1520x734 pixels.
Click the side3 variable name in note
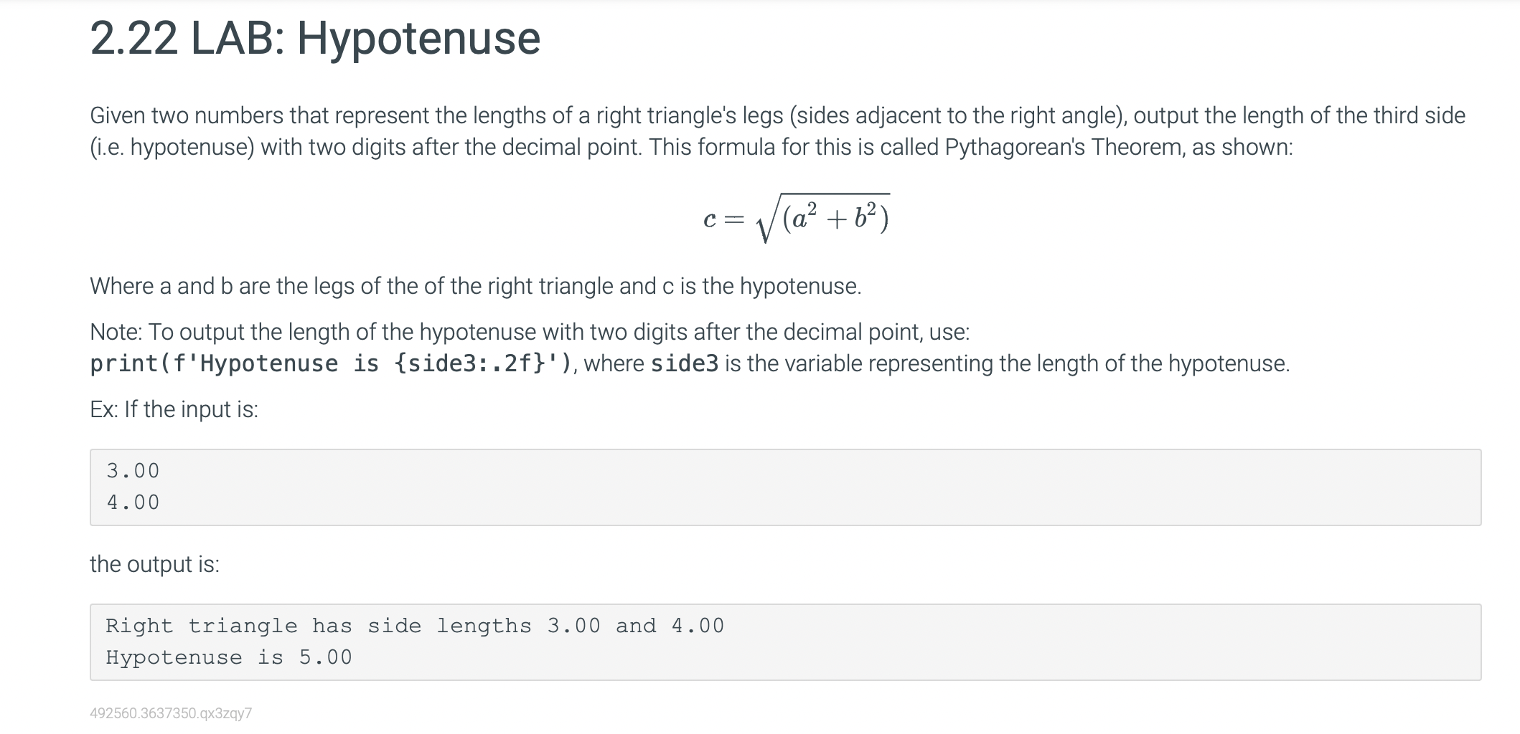click(x=685, y=363)
